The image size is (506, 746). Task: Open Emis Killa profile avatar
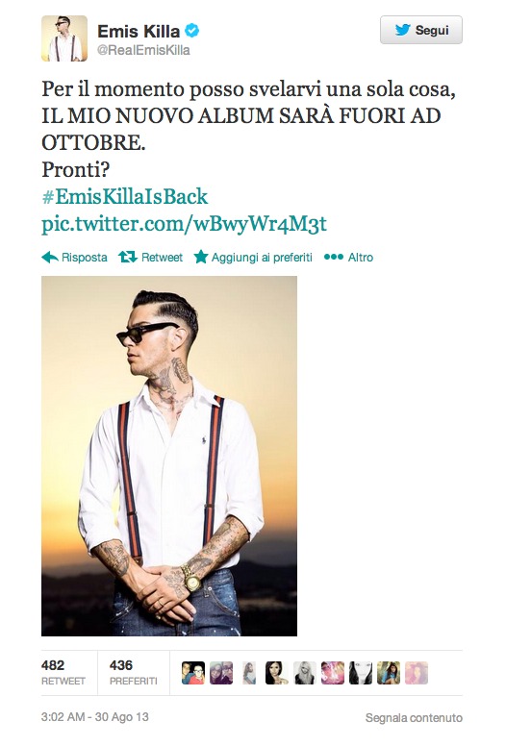[x=64, y=38]
